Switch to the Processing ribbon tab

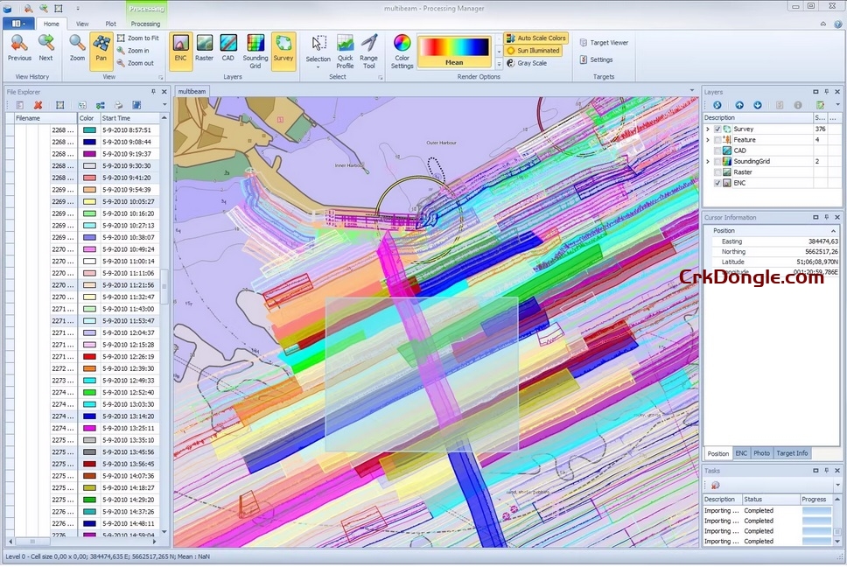click(x=145, y=24)
